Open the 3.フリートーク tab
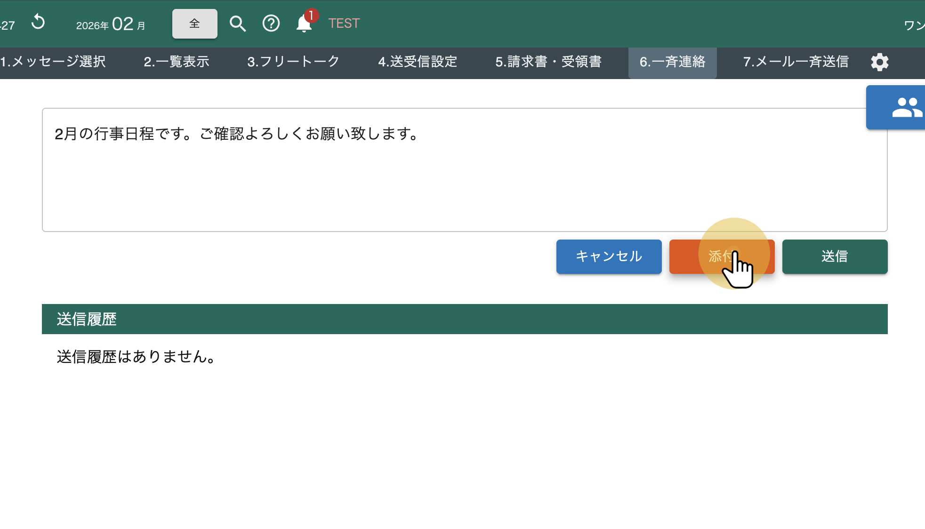This screenshot has width=925, height=529. [x=293, y=62]
